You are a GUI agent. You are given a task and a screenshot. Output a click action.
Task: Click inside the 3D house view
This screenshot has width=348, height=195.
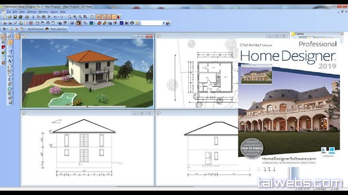coord(87,73)
